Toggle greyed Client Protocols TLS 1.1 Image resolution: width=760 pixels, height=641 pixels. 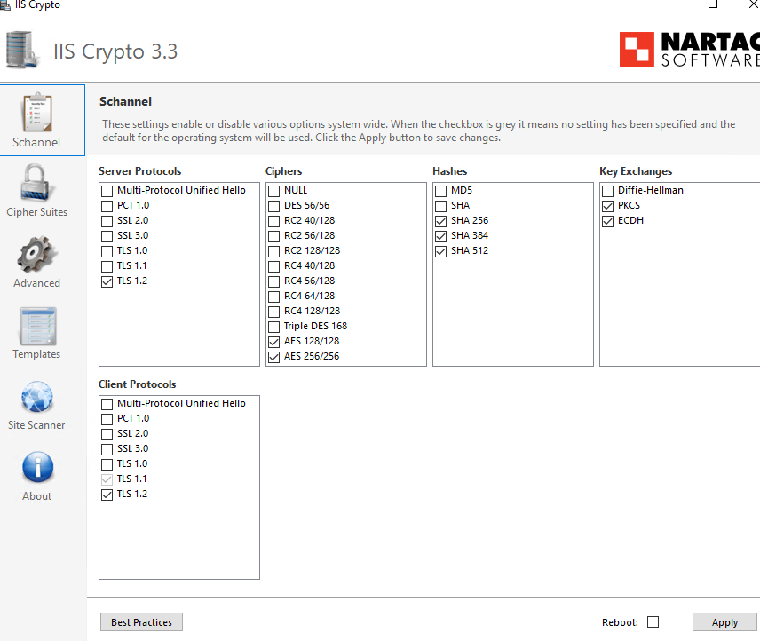click(x=107, y=479)
